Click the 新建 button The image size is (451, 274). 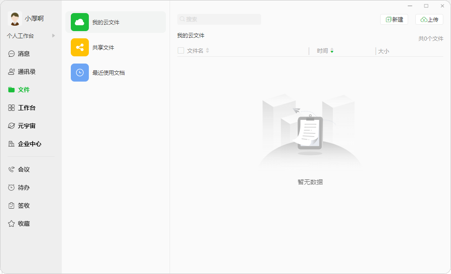pyautogui.click(x=394, y=19)
